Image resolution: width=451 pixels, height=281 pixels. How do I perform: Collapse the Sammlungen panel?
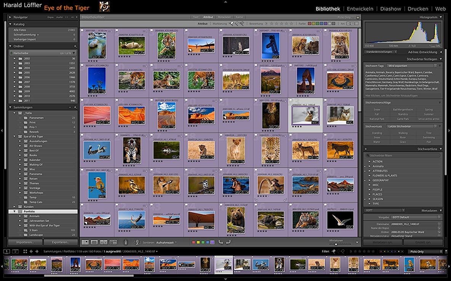[x=10, y=107]
